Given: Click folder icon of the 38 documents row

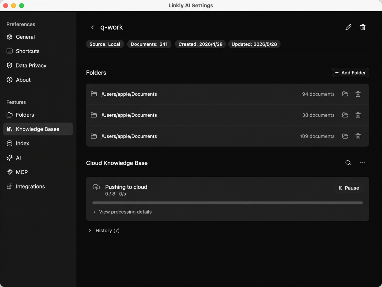Looking at the screenshot, I should (94, 115).
